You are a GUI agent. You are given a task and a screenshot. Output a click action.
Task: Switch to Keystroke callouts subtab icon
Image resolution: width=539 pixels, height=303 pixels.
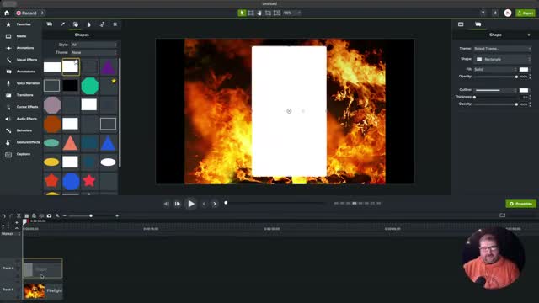click(115, 24)
